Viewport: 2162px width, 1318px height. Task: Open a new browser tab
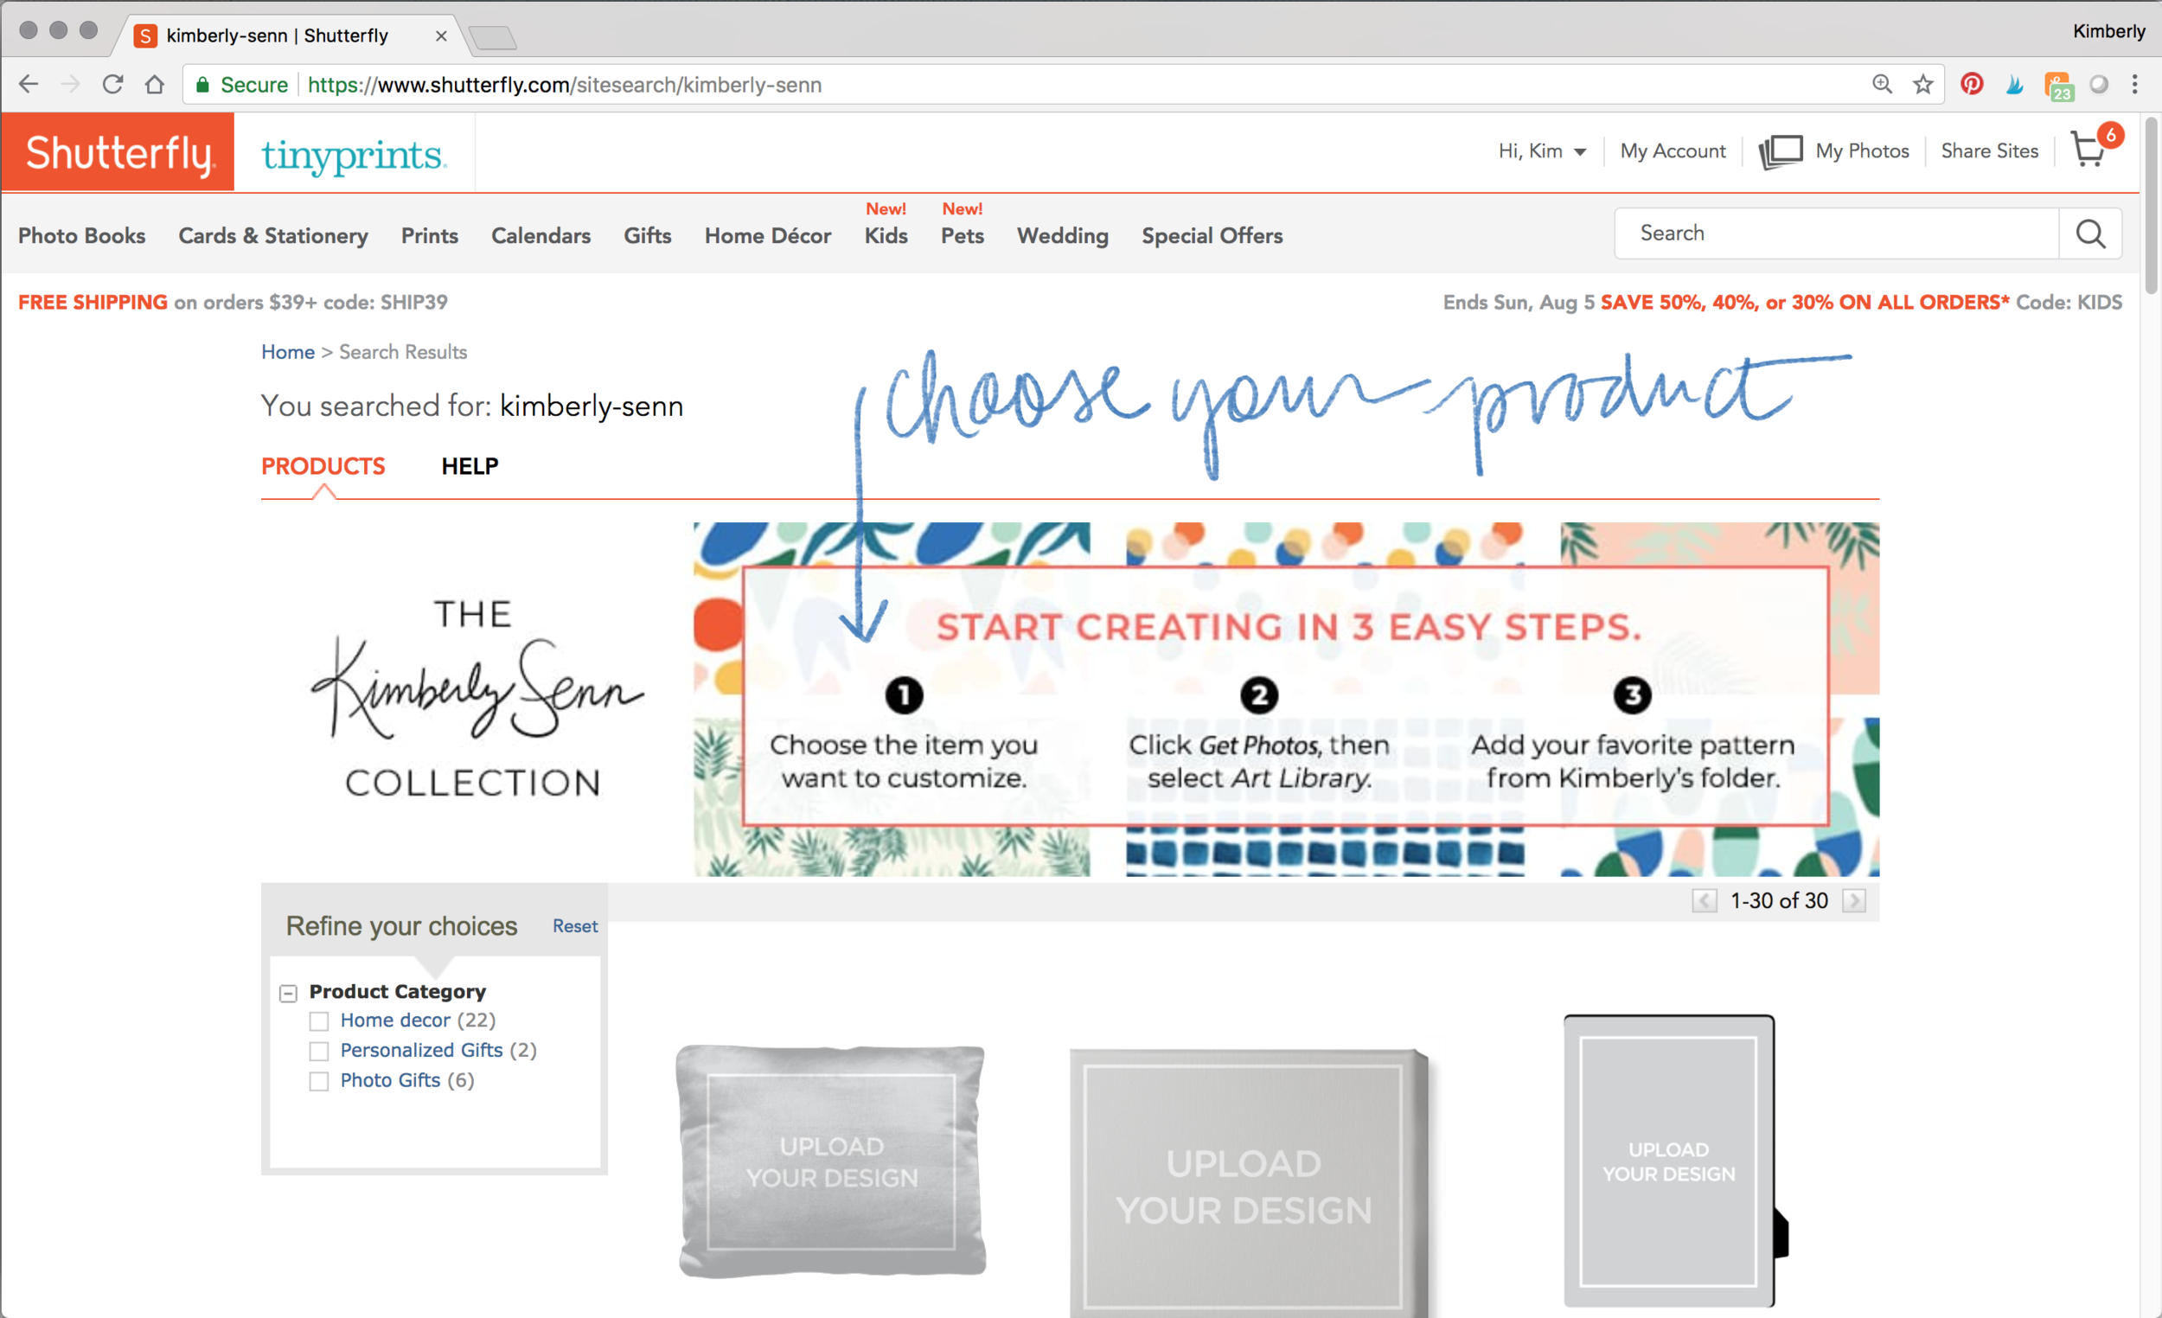pyautogui.click(x=492, y=37)
